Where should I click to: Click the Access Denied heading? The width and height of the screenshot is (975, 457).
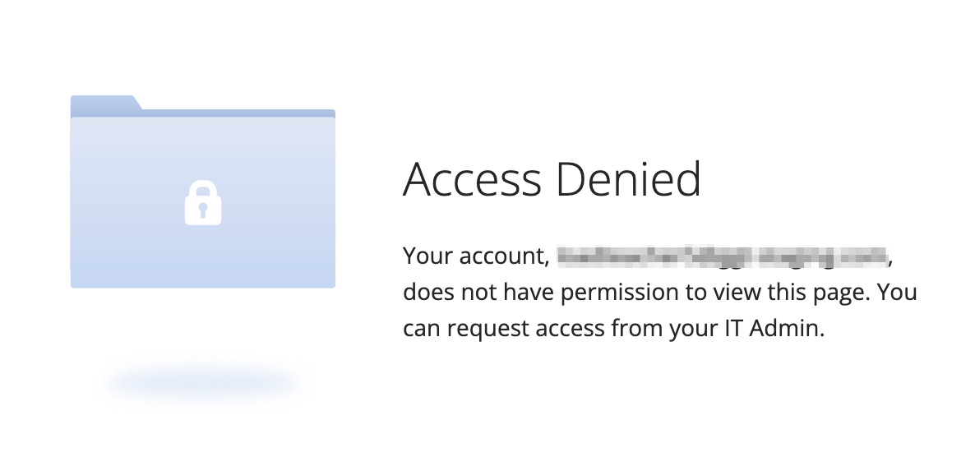pyautogui.click(x=552, y=179)
